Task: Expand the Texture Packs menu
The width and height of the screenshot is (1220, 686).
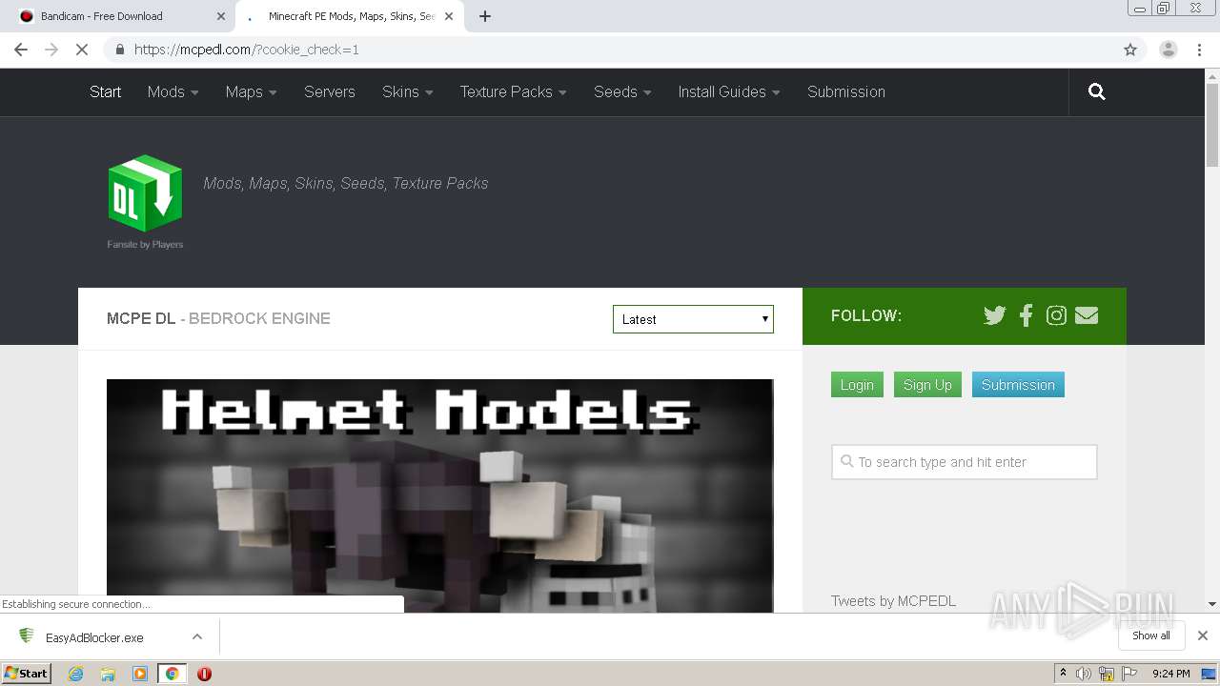Action: pos(513,91)
